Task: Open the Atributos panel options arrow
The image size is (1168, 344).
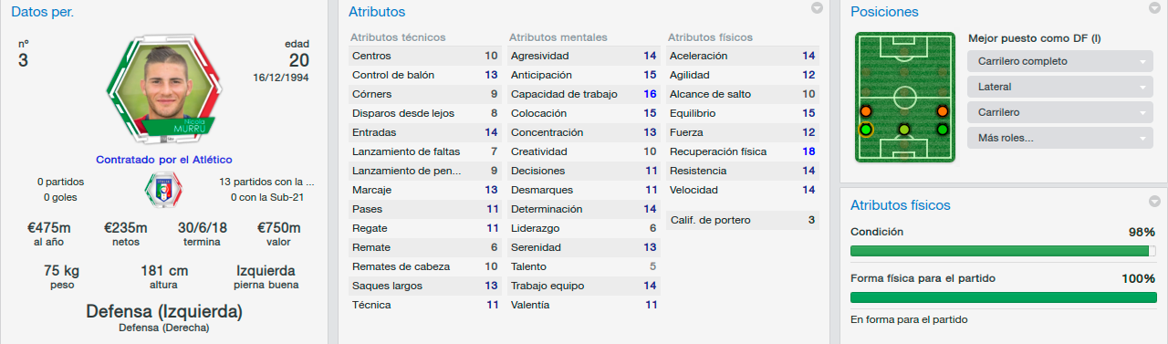Action: pyautogui.click(x=817, y=9)
